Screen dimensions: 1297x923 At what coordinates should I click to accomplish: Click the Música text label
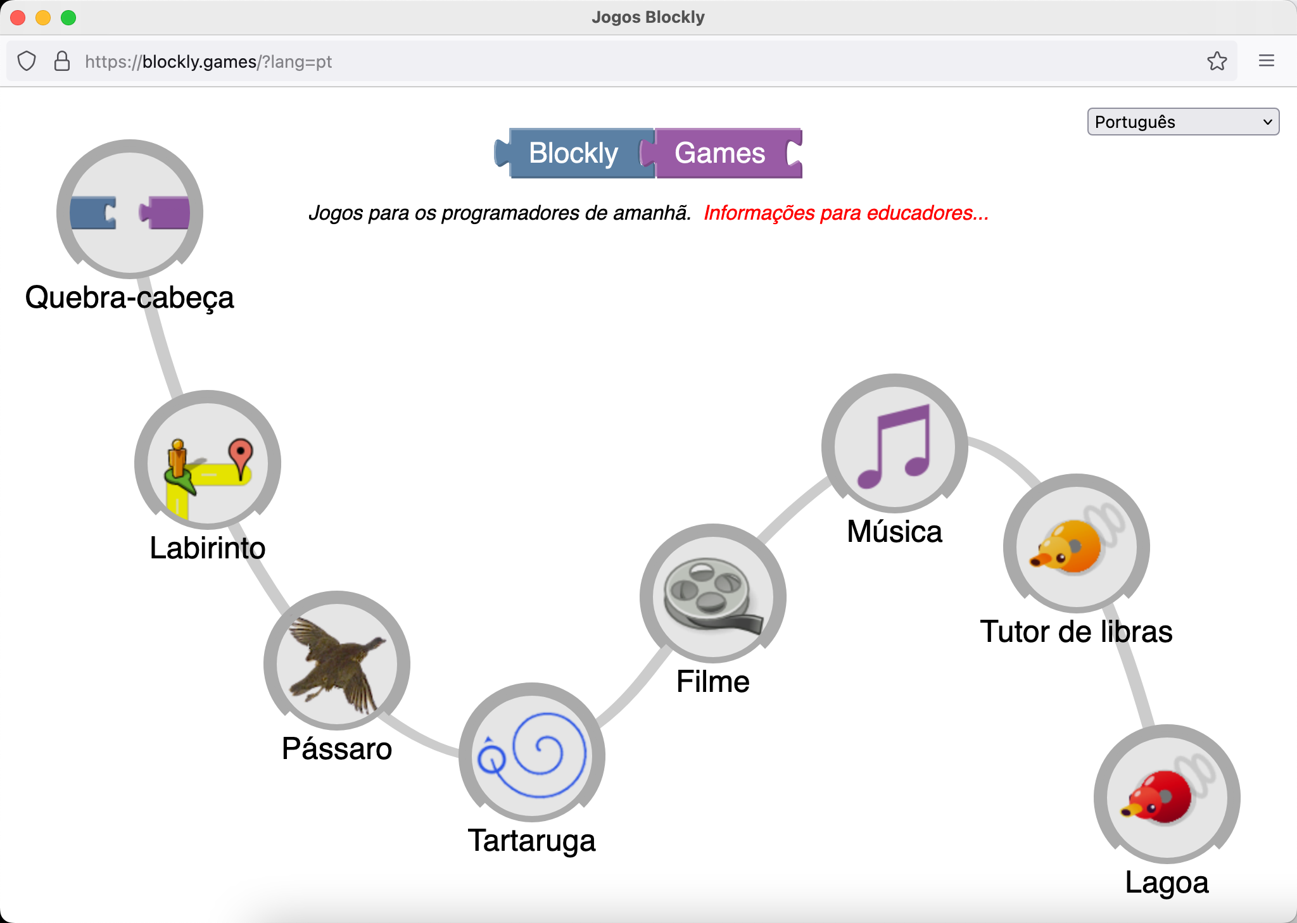(895, 532)
